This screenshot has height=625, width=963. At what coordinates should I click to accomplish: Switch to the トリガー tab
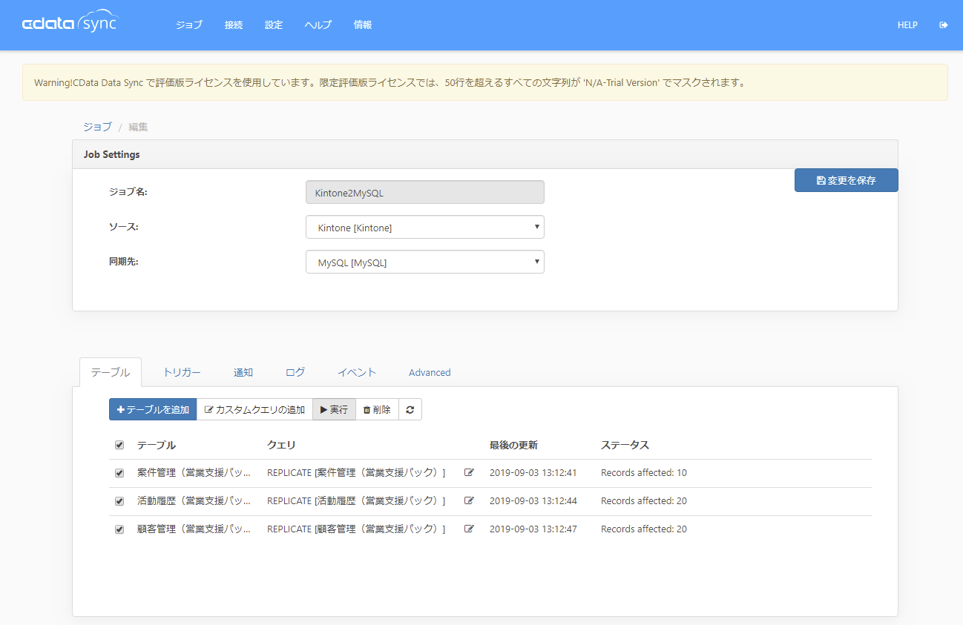[182, 372]
